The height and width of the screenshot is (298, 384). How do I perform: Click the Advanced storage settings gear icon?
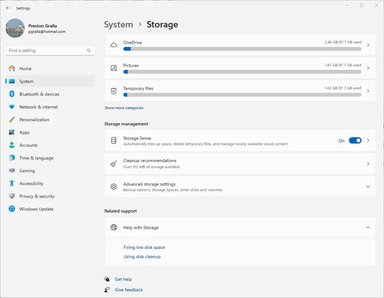(x=114, y=186)
